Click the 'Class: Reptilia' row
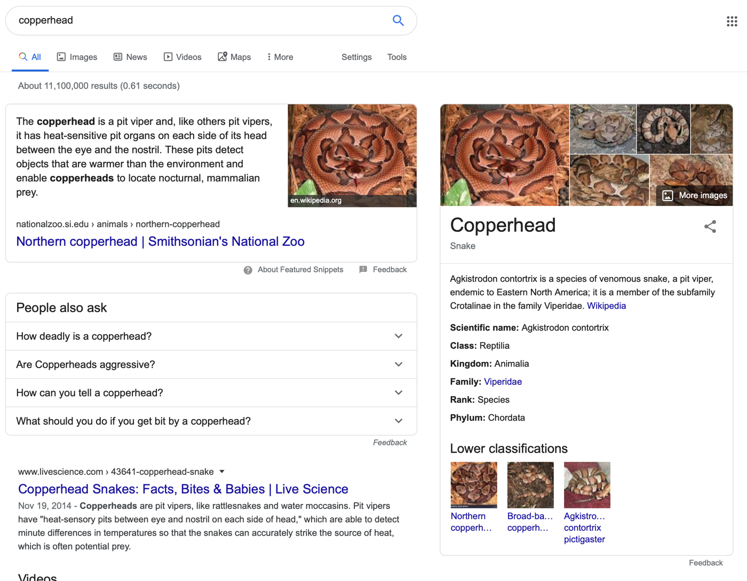 pyautogui.click(x=480, y=346)
